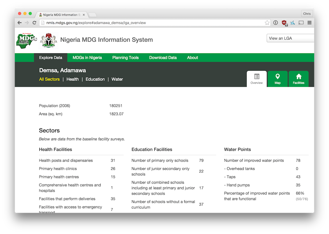
Task: Click the Cast screen icon
Action: click(301, 23)
